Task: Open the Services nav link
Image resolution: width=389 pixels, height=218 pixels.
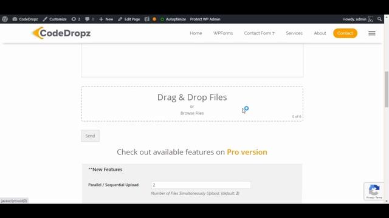Action: click(x=294, y=33)
